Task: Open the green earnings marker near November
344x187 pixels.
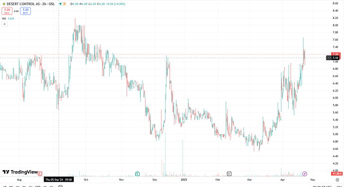Action: click(x=137, y=174)
